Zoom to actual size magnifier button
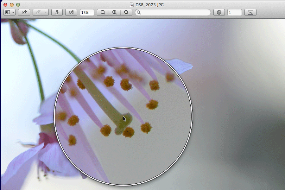 (x=115, y=12)
